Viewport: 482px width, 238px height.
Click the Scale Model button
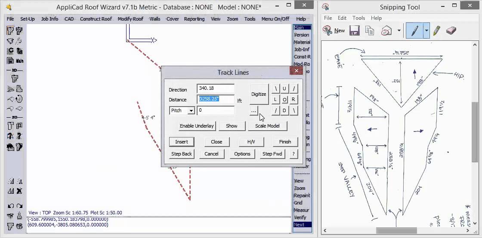tap(267, 126)
